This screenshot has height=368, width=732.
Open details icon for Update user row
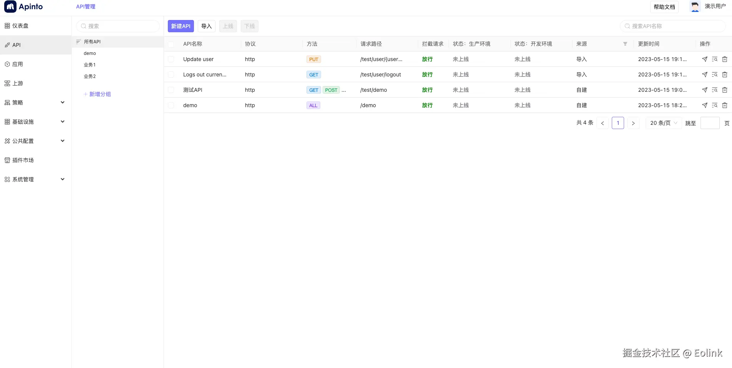click(x=714, y=59)
